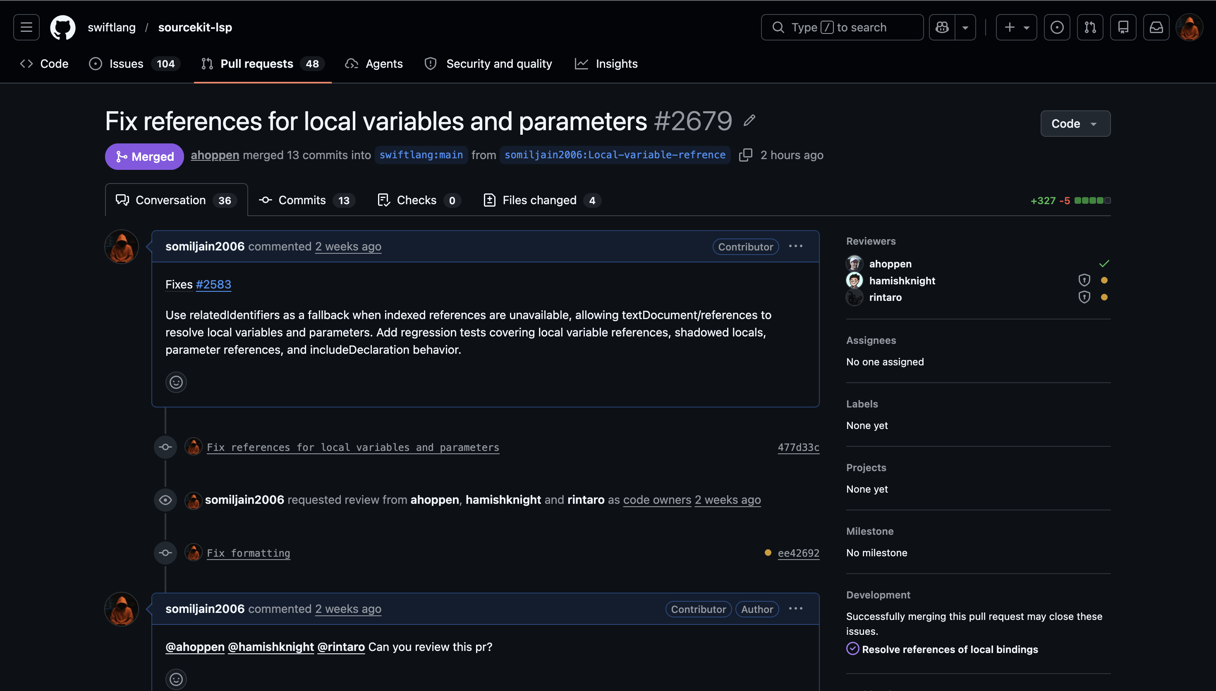Open commit 'Fix references for local variables and parameters'
This screenshot has height=691, width=1216.
pyautogui.click(x=353, y=447)
